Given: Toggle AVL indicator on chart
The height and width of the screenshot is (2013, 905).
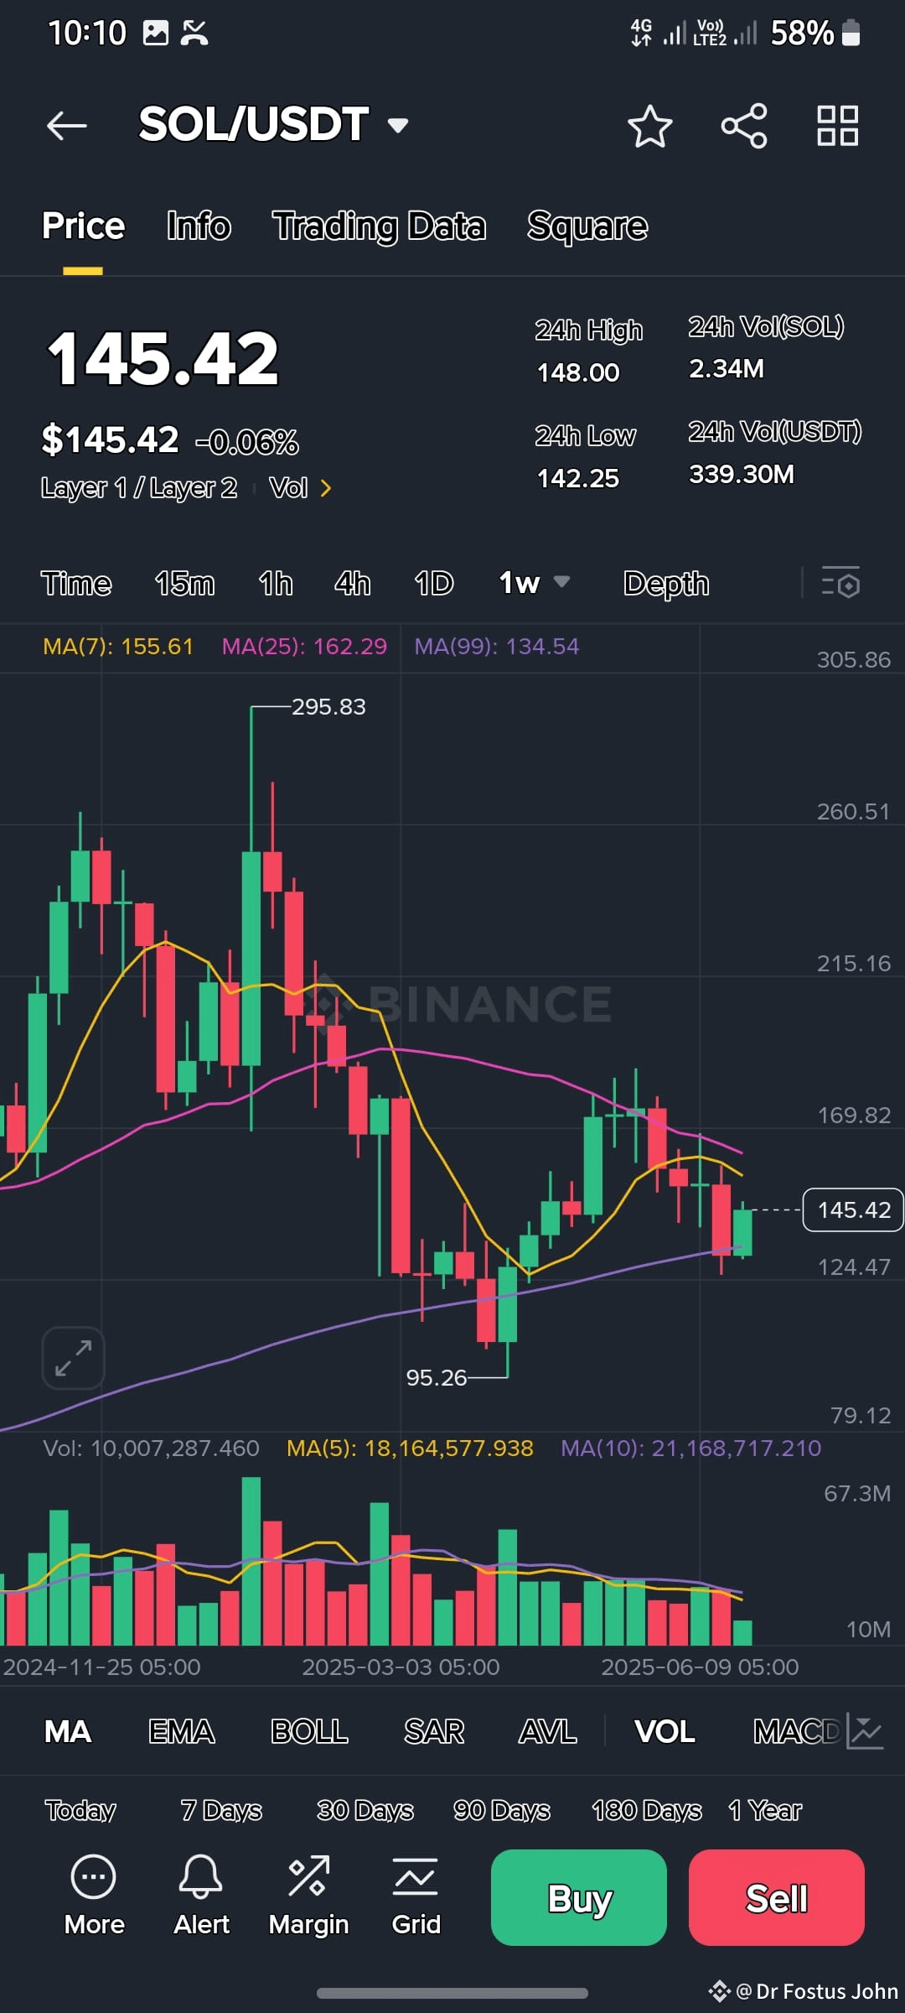Looking at the screenshot, I should [x=548, y=1732].
